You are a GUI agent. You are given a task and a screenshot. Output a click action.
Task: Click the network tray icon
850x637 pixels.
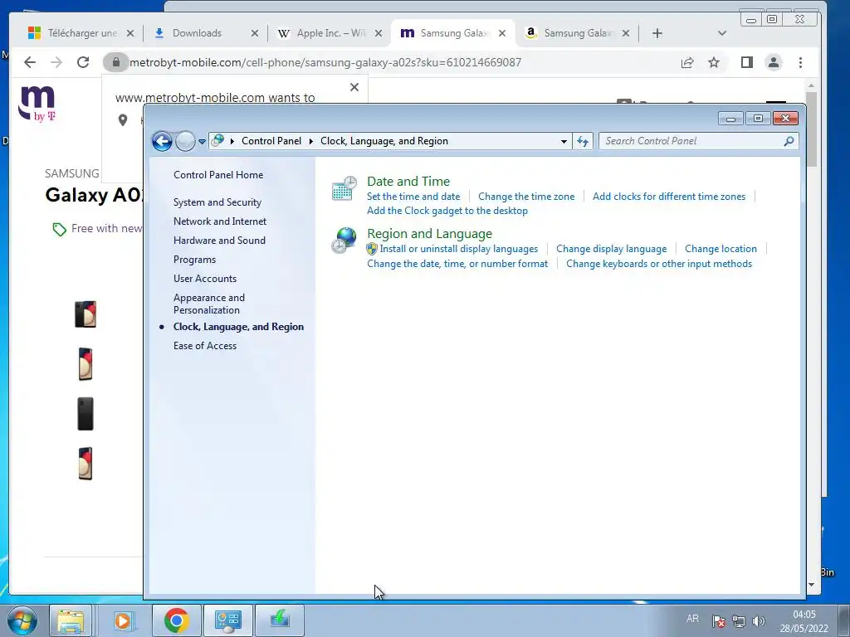(738, 620)
